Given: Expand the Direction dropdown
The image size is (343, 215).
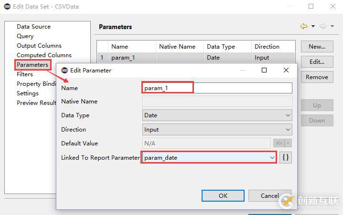Looking at the screenshot, I should coord(288,130).
